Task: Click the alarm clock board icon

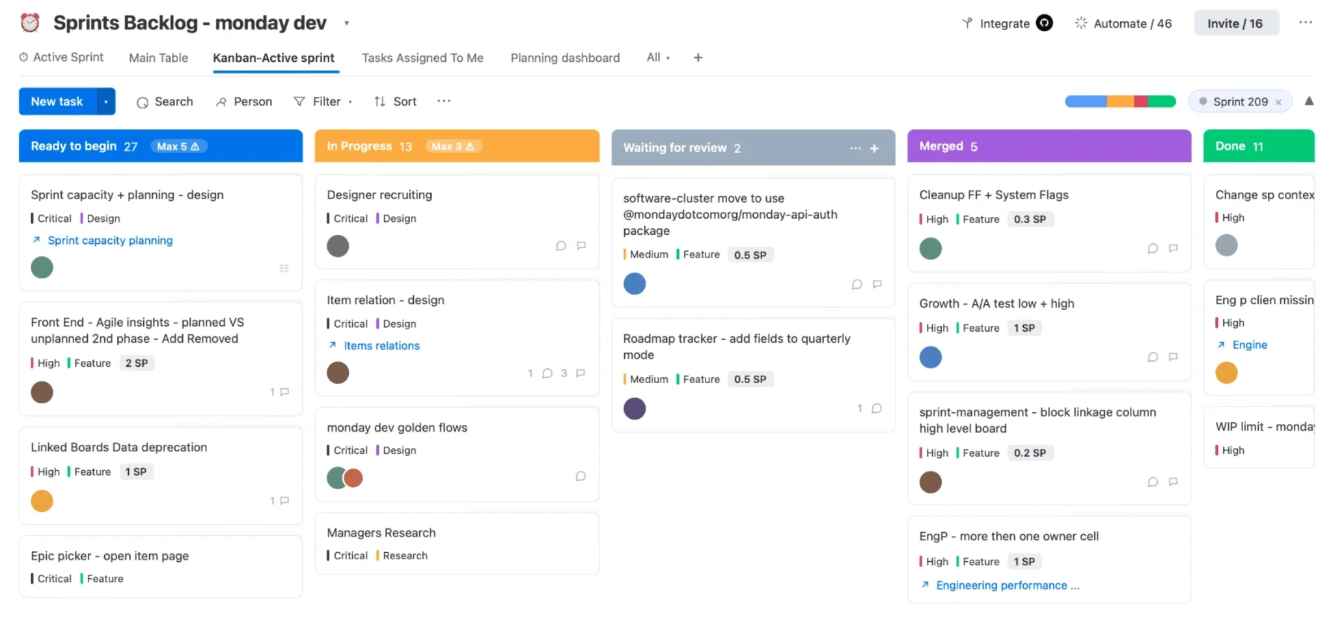Action: (30, 23)
